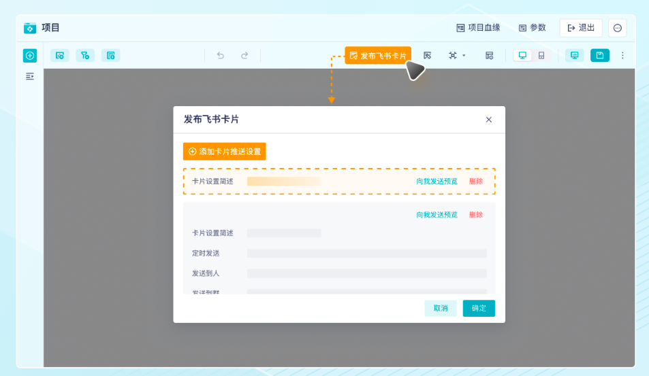The height and width of the screenshot is (376, 649).
Task: Click the 发送到人 label
Action: (206, 273)
